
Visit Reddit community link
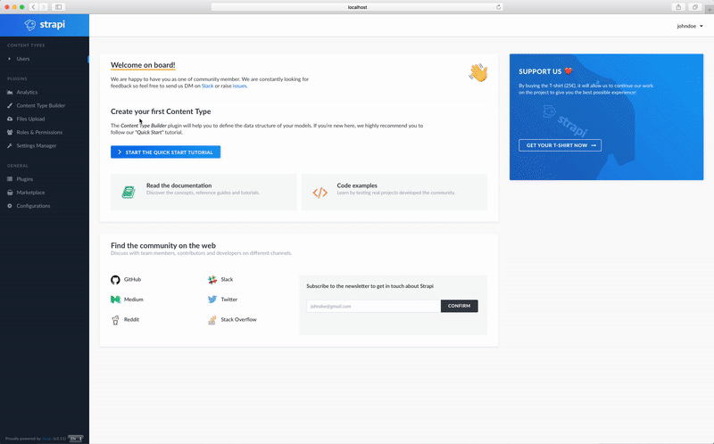pyautogui.click(x=131, y=319)
